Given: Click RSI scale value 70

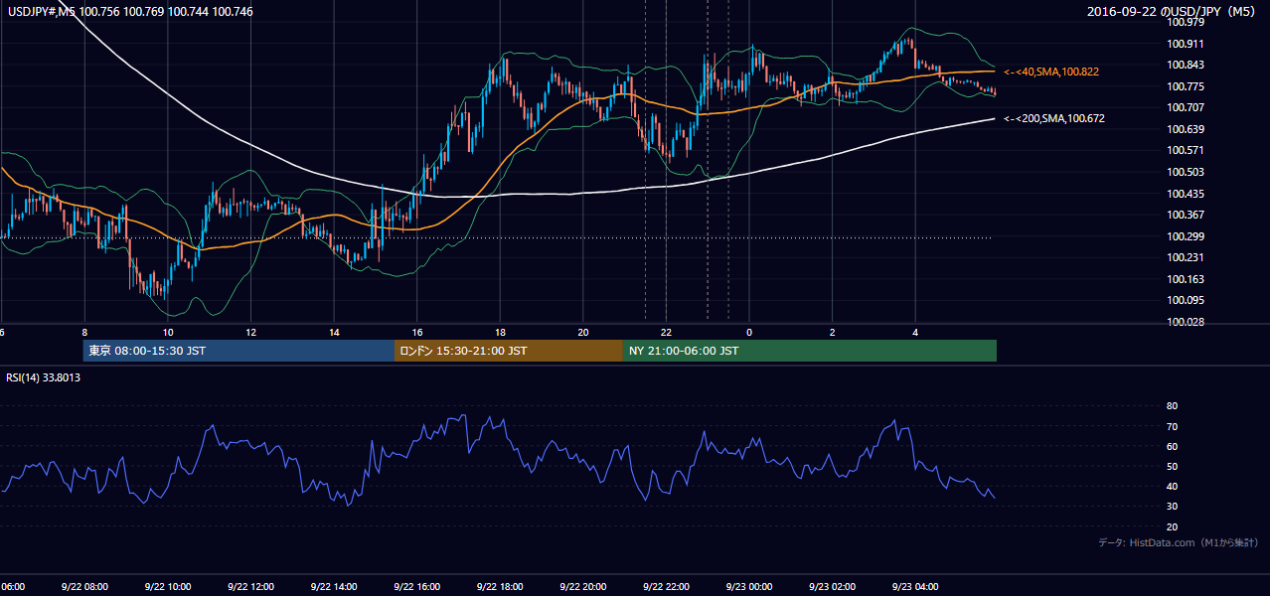Looking at the screenshot, I should 1172,426.
